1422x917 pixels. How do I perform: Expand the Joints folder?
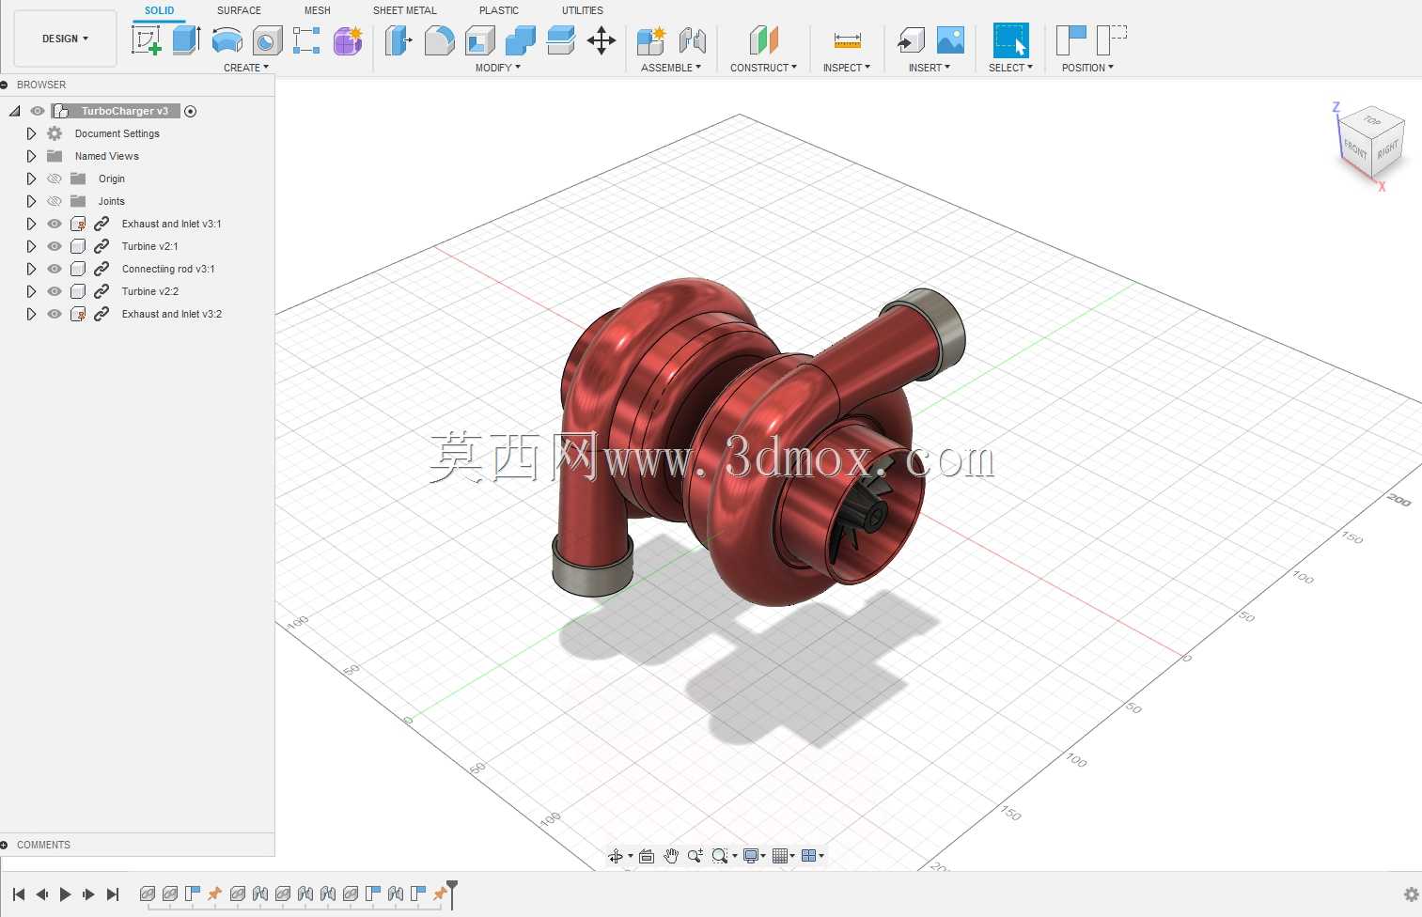(31, 201)
